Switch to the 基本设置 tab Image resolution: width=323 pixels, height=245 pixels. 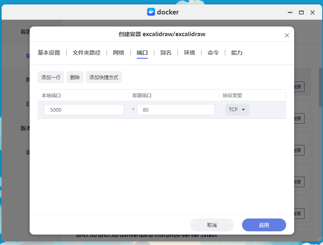tap(49, 53)
